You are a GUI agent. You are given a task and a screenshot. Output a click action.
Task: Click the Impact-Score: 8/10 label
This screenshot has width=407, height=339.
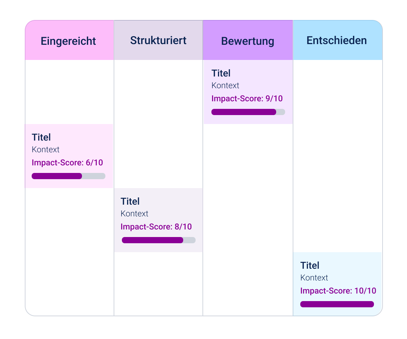[156, 227]
